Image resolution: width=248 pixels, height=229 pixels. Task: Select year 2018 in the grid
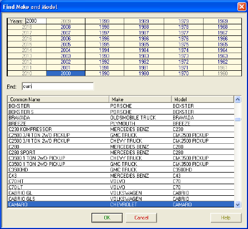click(x=27, y=27)
